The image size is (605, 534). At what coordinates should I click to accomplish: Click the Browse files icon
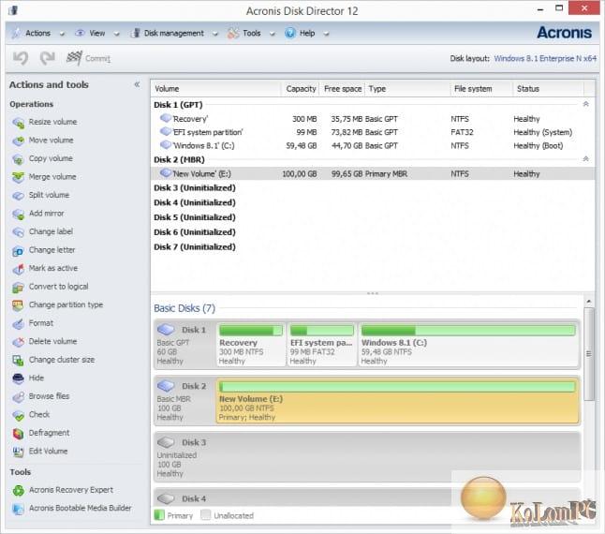18,396
